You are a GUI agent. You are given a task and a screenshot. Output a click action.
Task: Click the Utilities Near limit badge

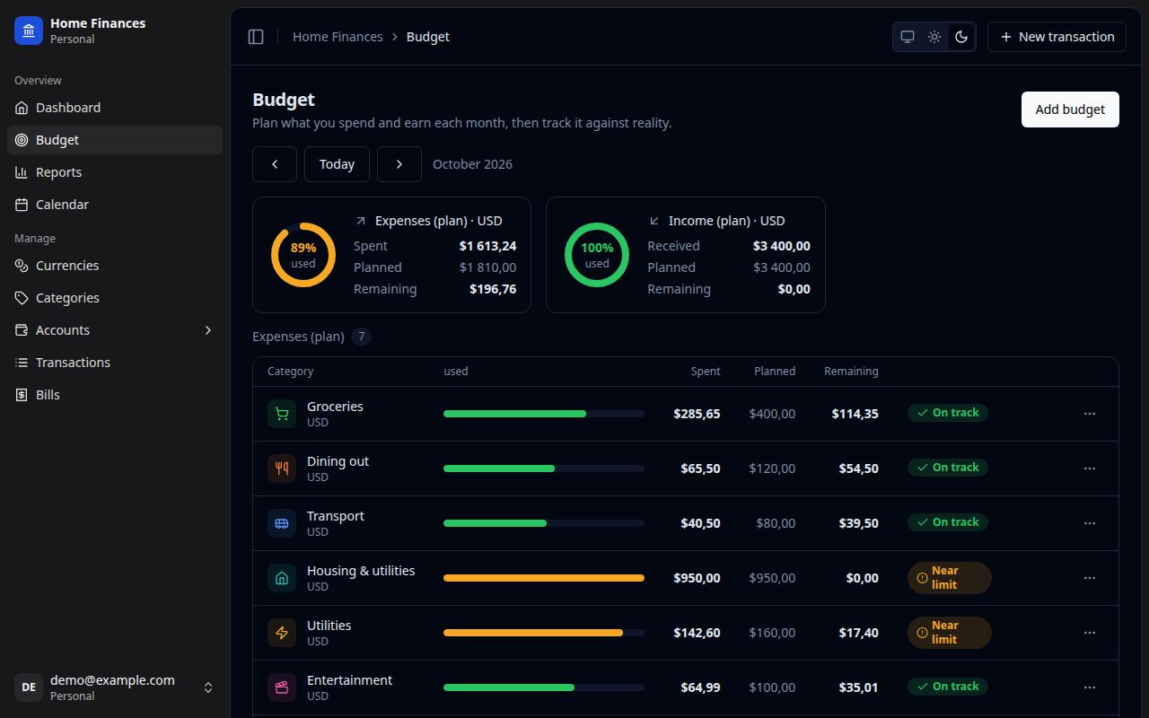[950, 633]
